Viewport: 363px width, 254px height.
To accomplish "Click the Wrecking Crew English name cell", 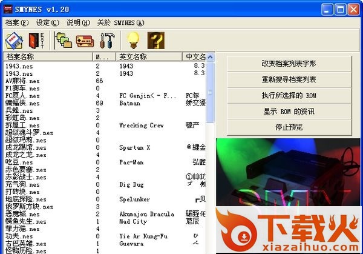I will [x=142, y=125].
